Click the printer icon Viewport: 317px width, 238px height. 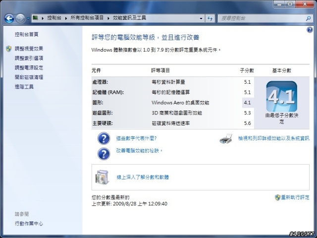click(x=226, y=139)
